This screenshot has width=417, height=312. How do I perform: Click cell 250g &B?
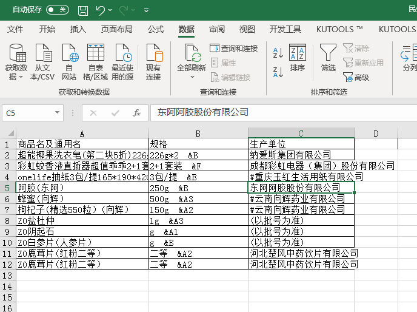point(198,188)
